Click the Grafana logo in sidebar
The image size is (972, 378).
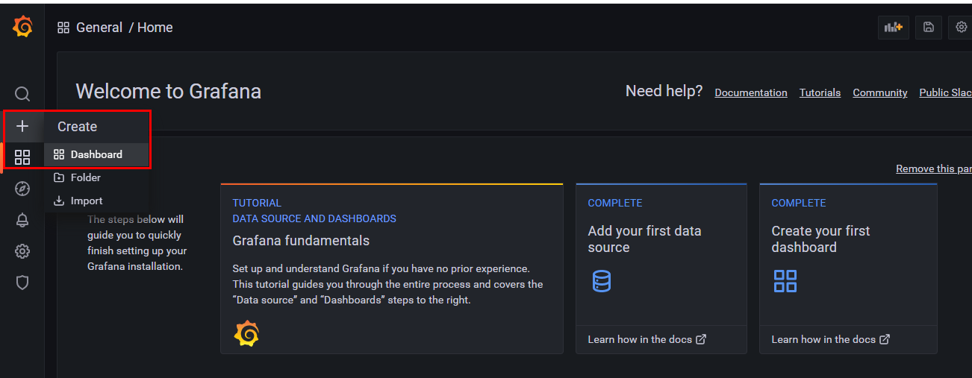[22, 27]
